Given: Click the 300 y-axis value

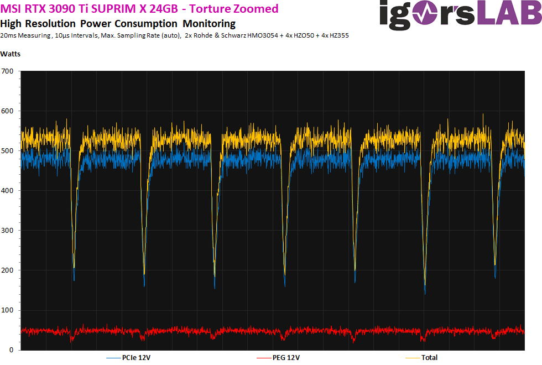Looking at the screenshot, I should coord(7,230).
